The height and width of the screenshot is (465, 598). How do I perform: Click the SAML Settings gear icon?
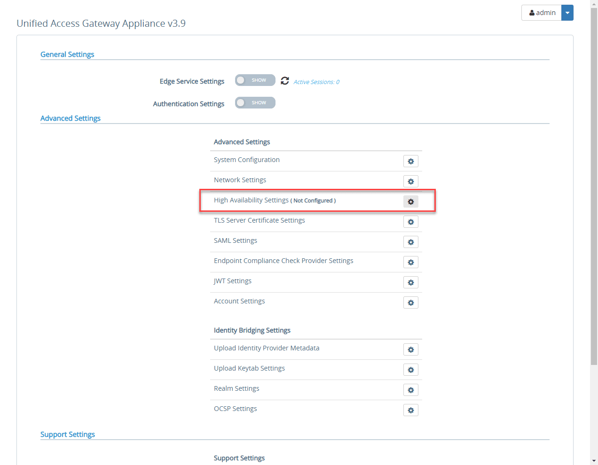410,242
